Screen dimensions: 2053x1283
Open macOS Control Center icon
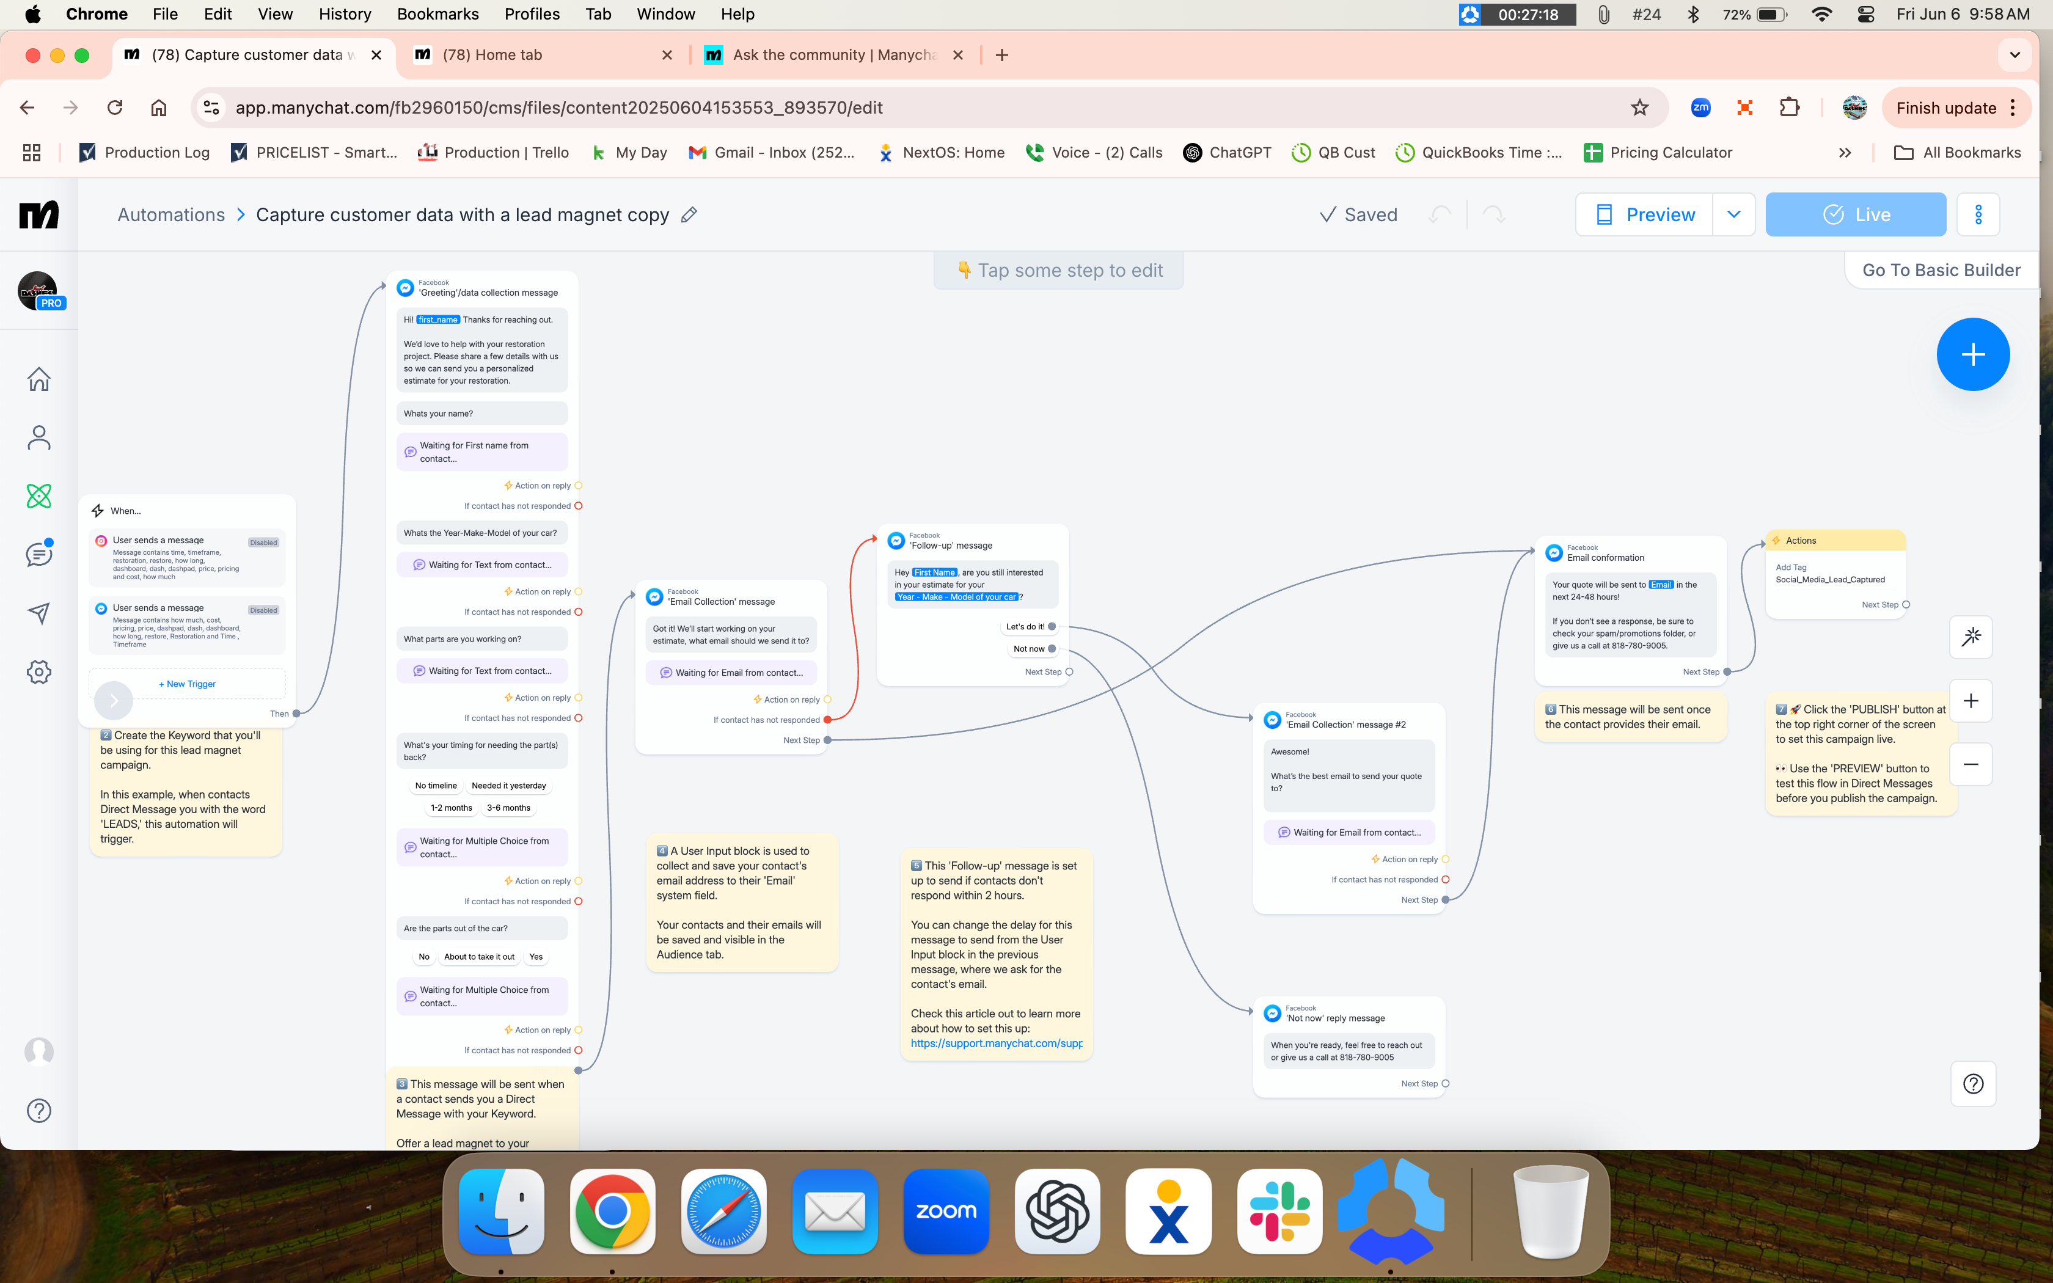[x=1865, y=15]
